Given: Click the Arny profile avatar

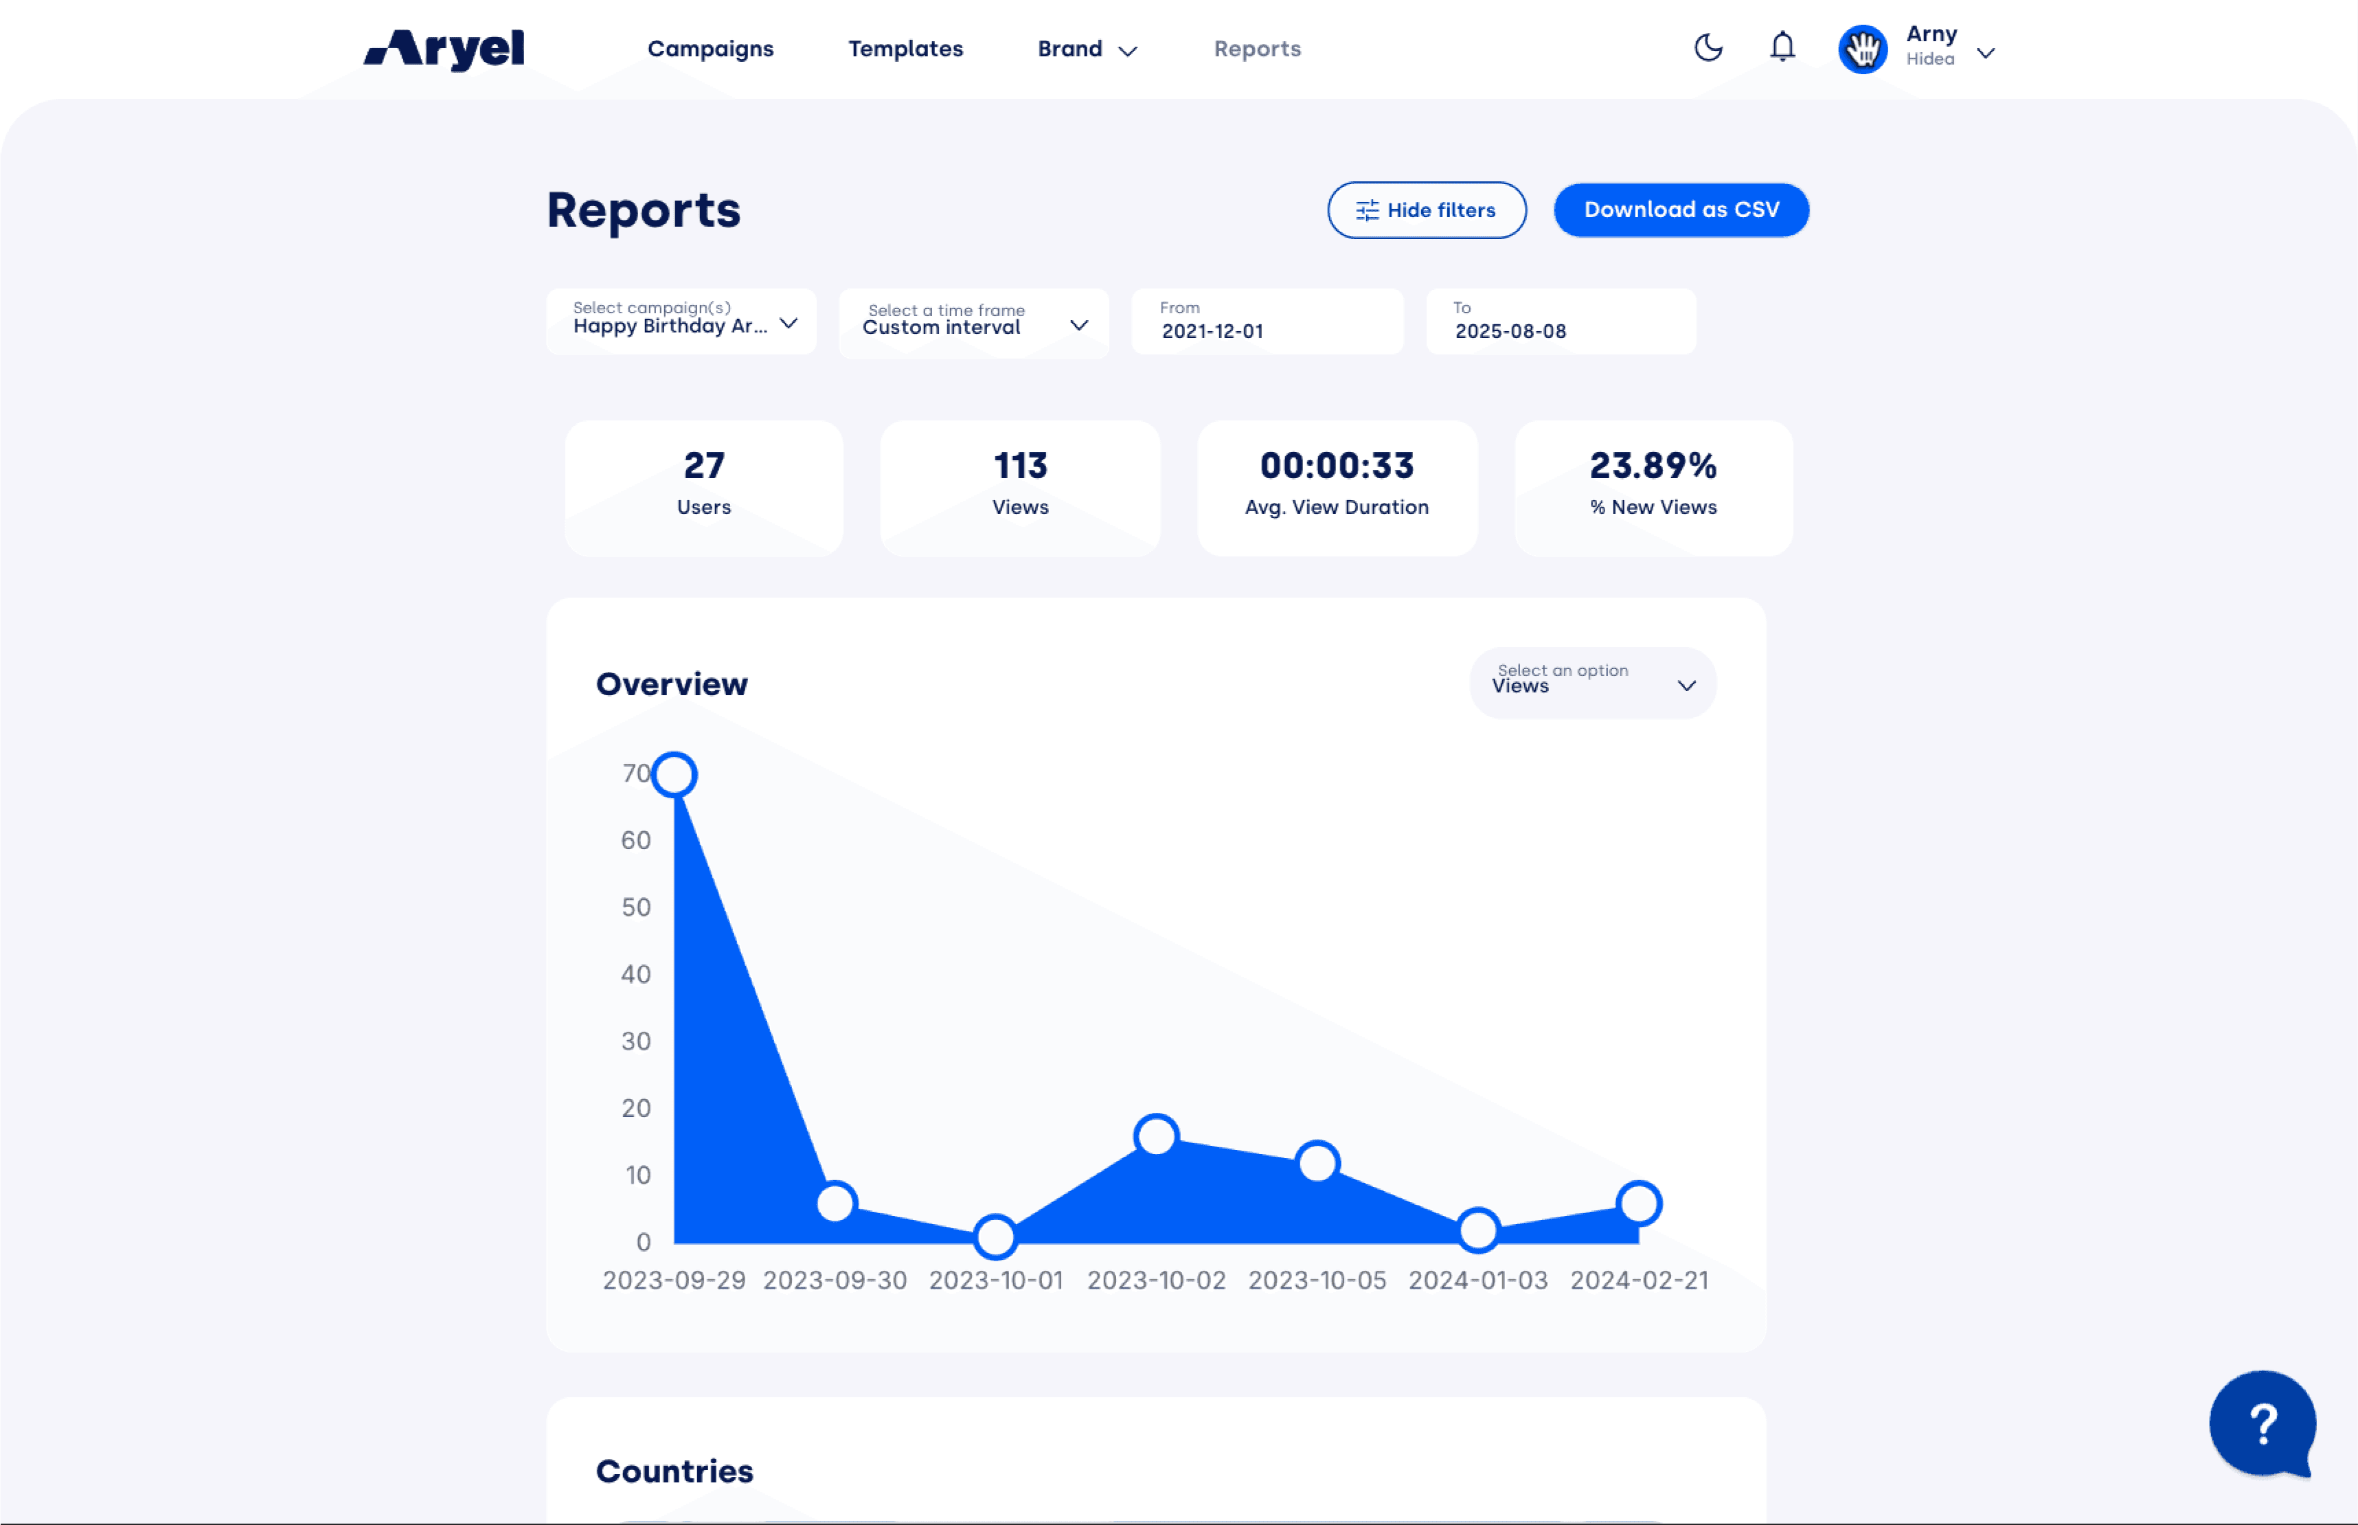Looking at the screenshot, I should [1862, 49].
